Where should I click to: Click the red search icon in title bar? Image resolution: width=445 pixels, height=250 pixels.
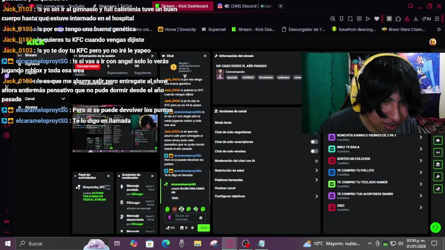coord(411,6)
